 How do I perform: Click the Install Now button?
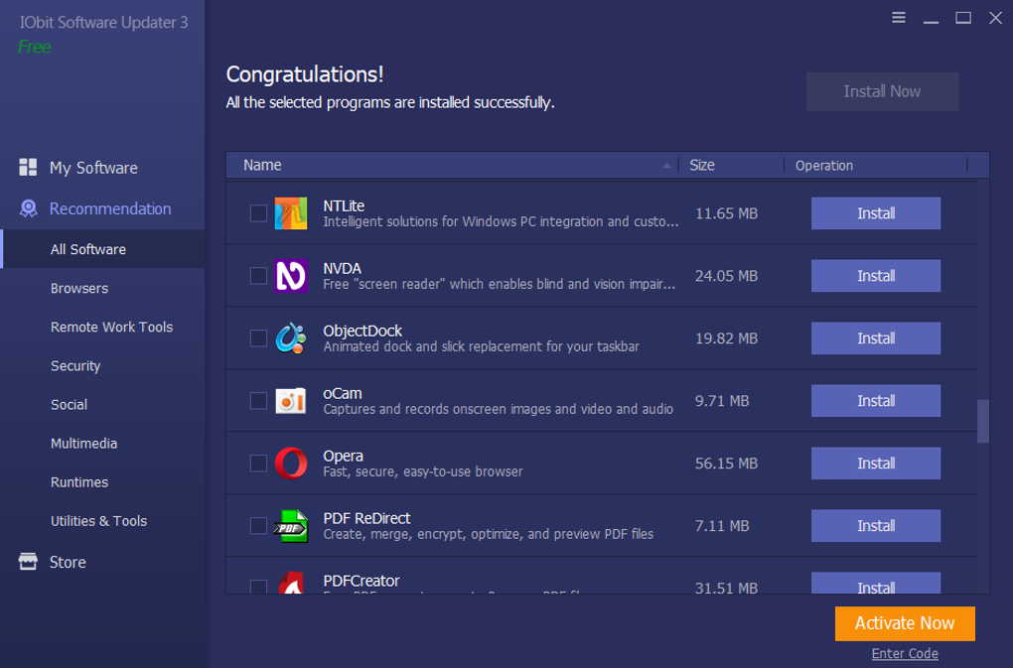(x=882, y=91)
